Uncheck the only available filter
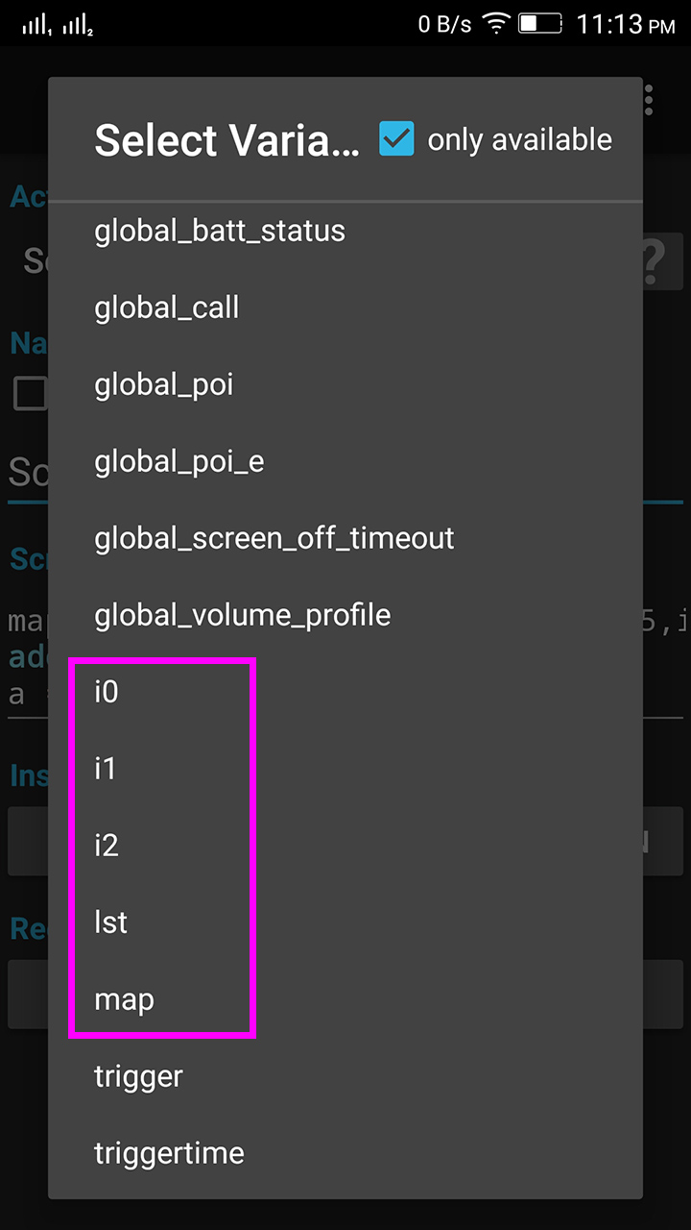Image resolution: width=691 pixels, height=1230 pixels. click(x=397, y=138)
